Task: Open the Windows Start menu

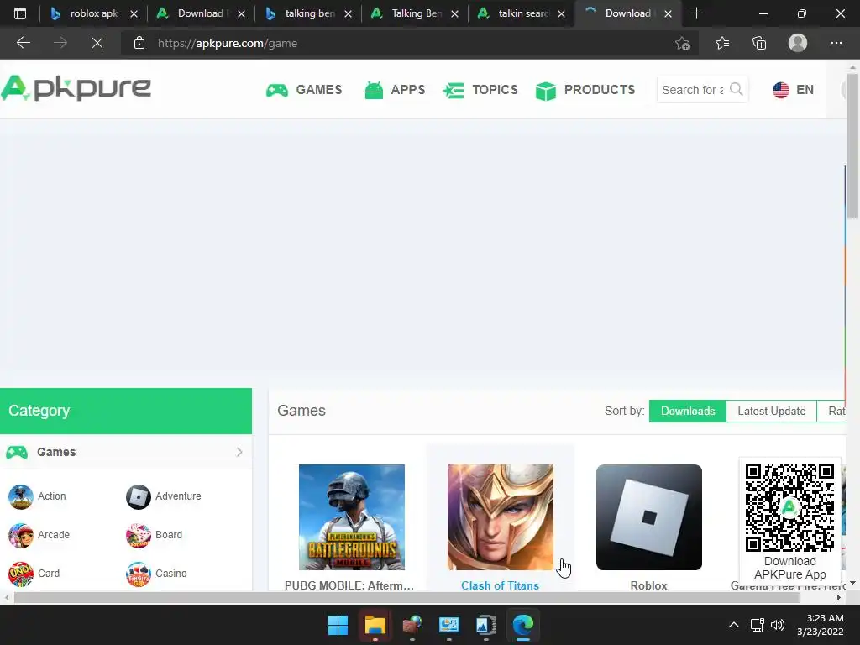Action: 338,625
